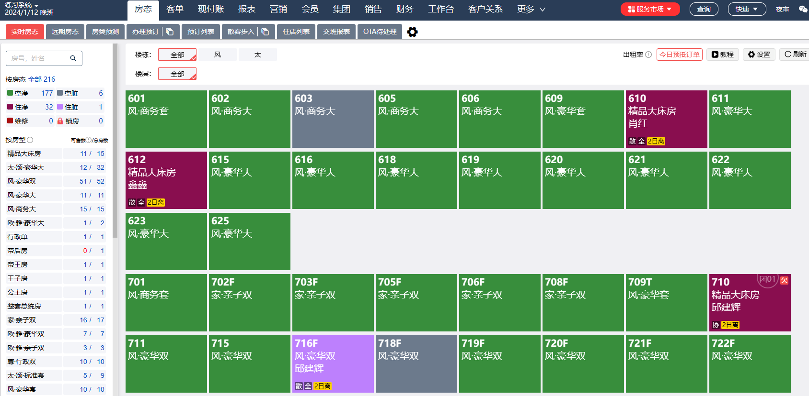Viewport: 809px width, 396px height.
Task: Open the 快速 dropdown
Action: pos(747,9)
